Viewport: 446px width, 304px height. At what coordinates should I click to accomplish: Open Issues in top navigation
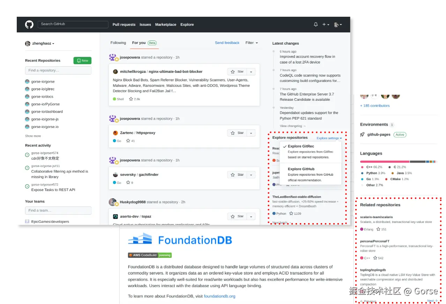145,24
